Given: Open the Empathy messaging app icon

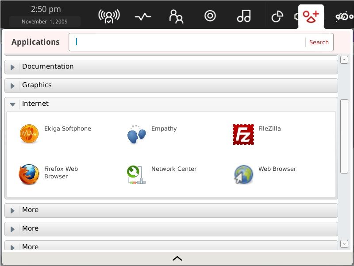Looking at the screenshot, I should point(136,134).
